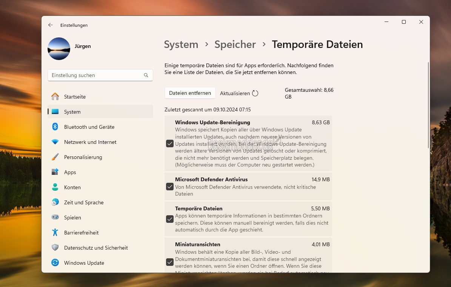Click the Speicher breadcrumb link
This screenshot has height=287, width=451.
click(235, 45)
